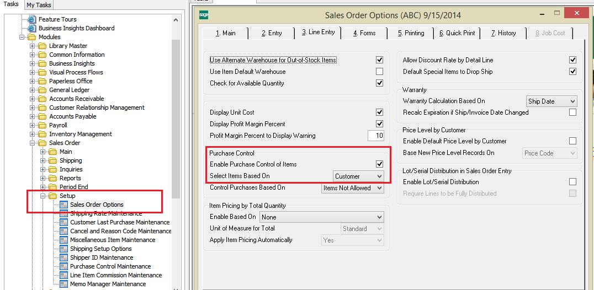Click the Shipping Rate Maintenance task icon

coord(63,213)
